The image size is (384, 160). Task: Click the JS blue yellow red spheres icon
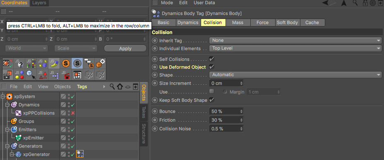point(19,74)
